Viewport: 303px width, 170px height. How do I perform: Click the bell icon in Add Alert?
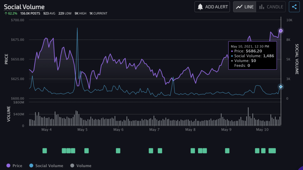coord(200,7)
